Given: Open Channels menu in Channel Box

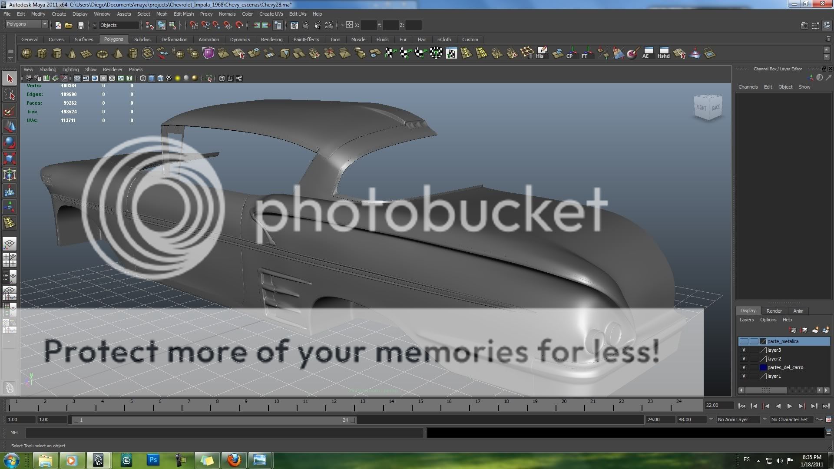Looking at the screenshot, I should 748,87.
